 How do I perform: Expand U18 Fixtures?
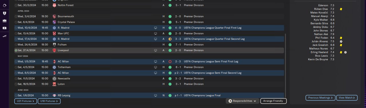tap(49, 101)
